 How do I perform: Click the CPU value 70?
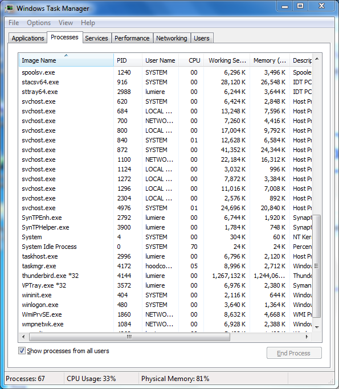pyautogui.click(x=194, y=247)
